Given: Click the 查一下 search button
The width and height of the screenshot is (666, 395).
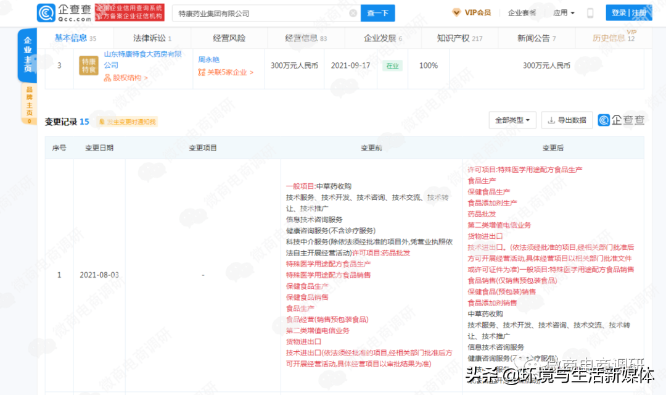Looking at the screenshot, I should coord(377,13).
